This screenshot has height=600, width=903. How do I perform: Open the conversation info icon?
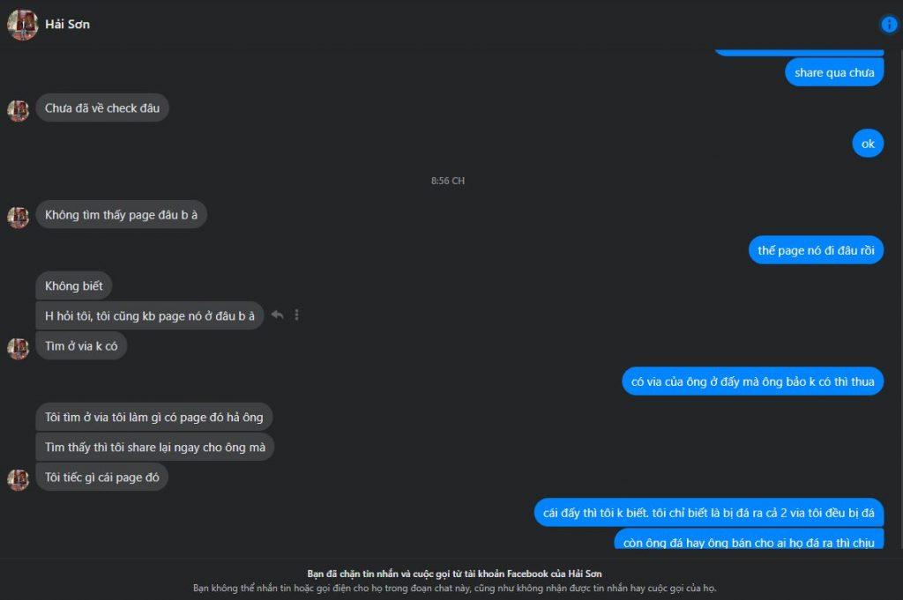(x=889, y=24)
